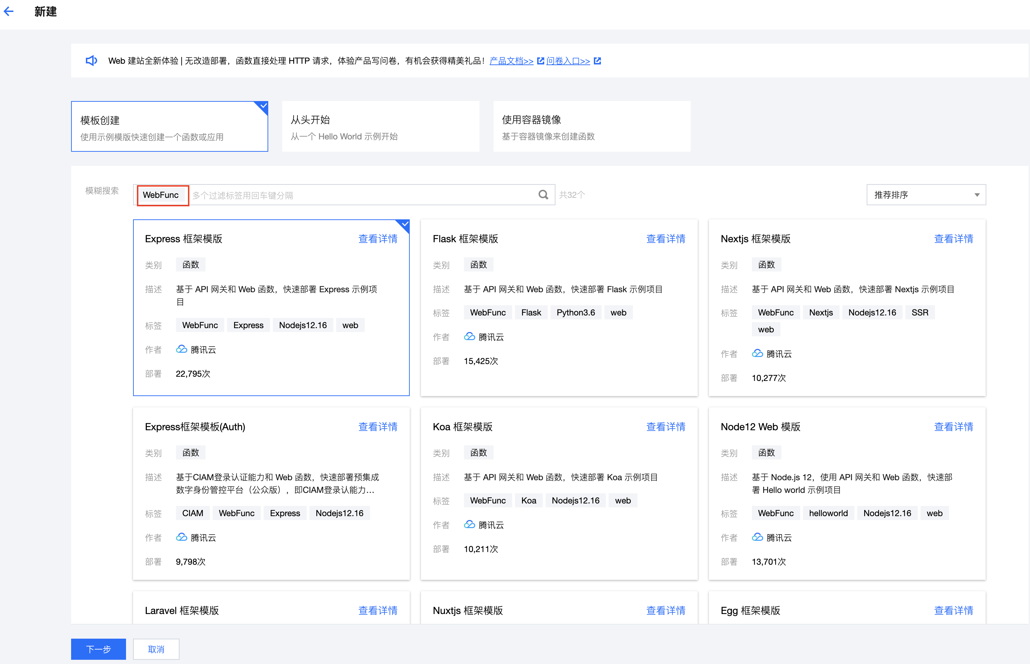Click the CIAM tag in Express Auth card

[x=193, y=513]
